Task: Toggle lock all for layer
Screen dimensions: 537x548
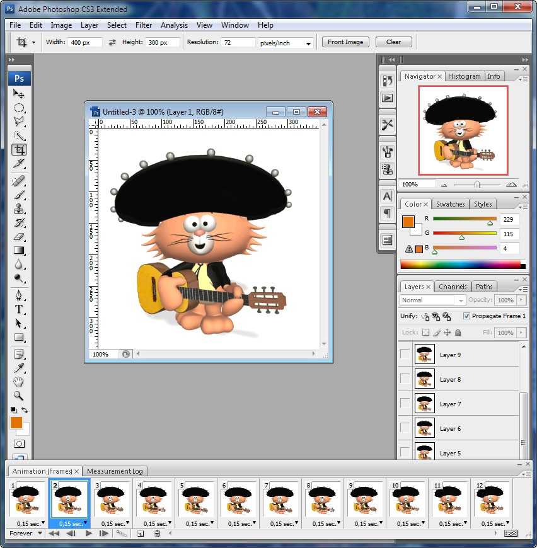Action: (458, 333)
